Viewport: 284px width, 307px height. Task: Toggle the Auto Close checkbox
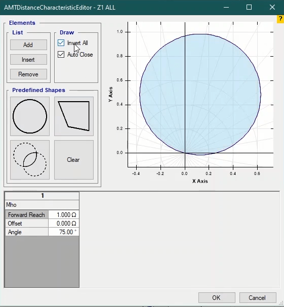pyautogui.click(x=61, y=55)
